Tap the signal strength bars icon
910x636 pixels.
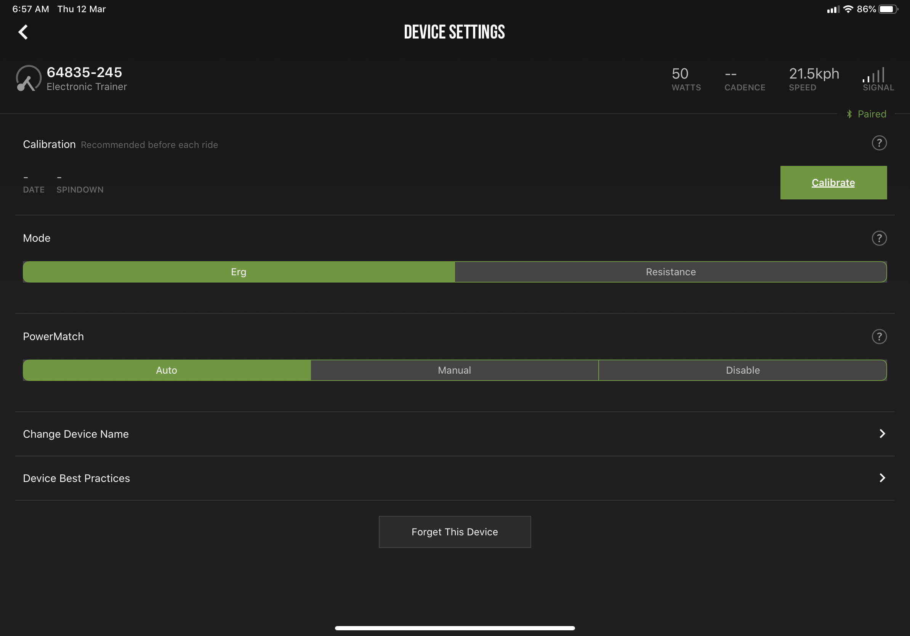873,75
